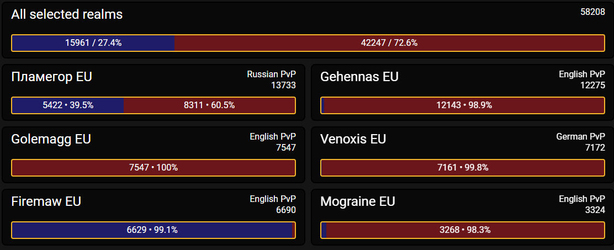Click the German PvP label on Venoxis
Image resolution: width=614 pixels, height=250 pixels.
(581, 136)
